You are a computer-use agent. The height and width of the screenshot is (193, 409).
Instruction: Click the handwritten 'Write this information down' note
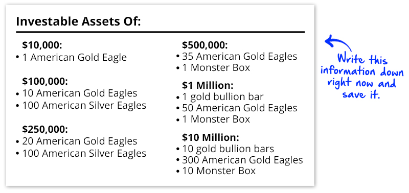click(x=362, y=76)
